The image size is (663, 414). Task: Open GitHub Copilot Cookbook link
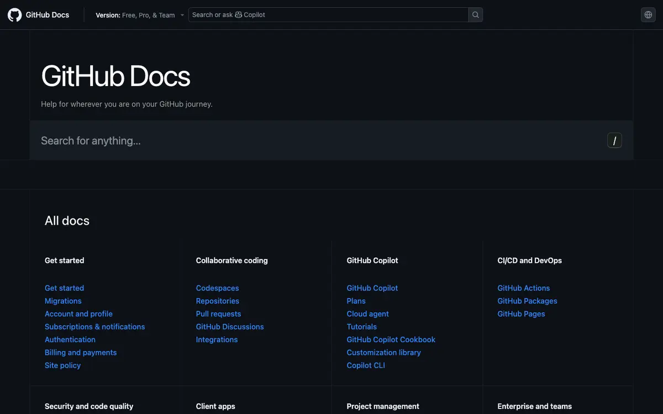click(391, 339)
